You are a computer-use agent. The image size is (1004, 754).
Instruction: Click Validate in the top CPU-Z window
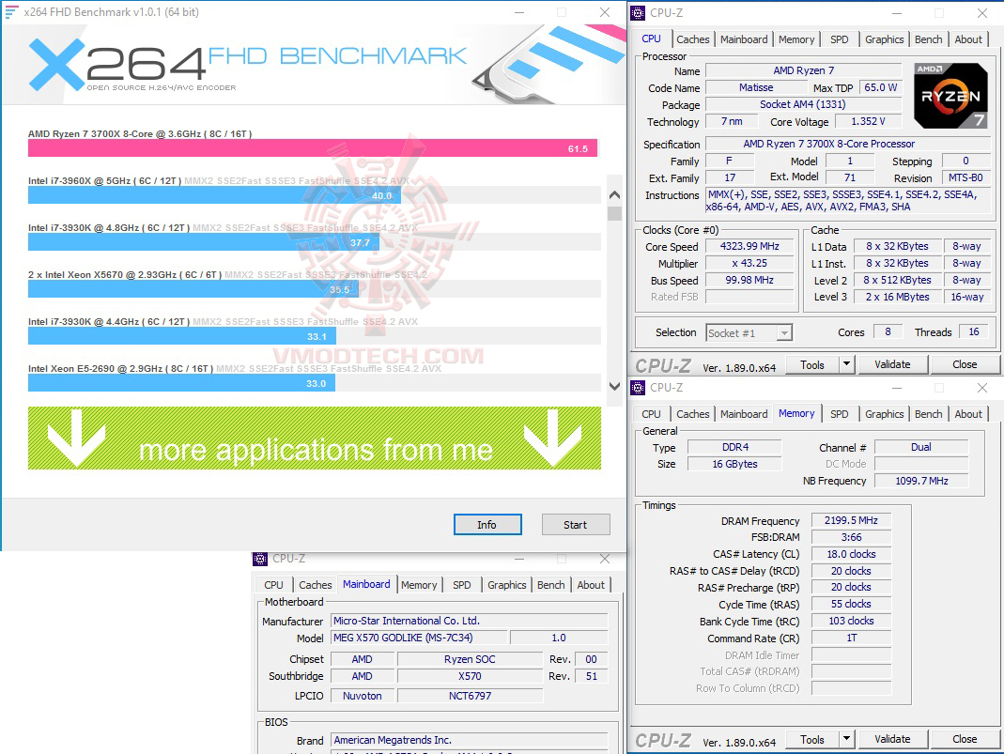point(892,364)
